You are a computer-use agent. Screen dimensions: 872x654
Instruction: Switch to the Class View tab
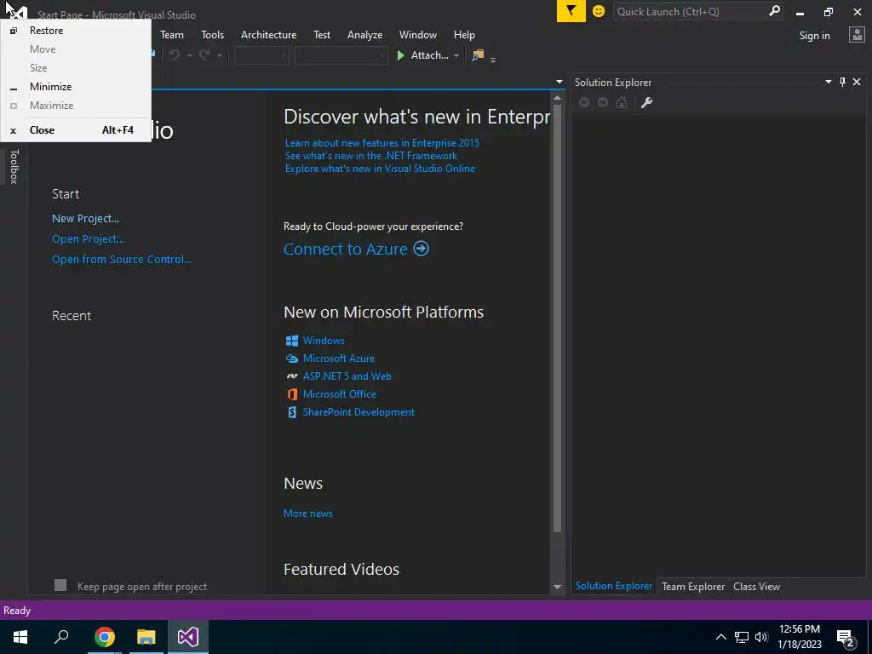[756, 586]
